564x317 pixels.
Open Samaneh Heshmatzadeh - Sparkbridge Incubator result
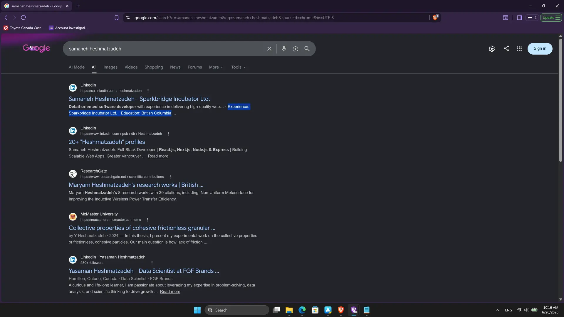coord(139,99)
